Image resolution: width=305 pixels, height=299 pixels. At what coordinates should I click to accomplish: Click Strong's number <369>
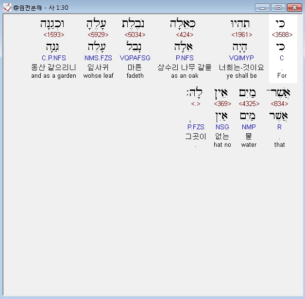(x=222, y=104)
